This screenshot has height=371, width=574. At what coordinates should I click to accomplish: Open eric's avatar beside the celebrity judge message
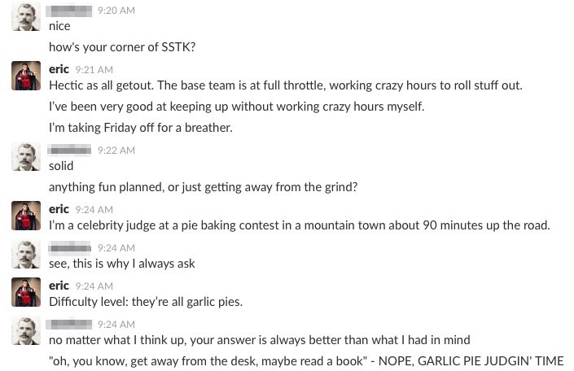click(x=25, y=216)
